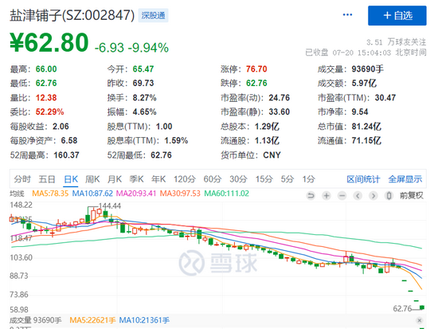
Task: Switch to the 分时 chart tab
Action: pos(22,179)
